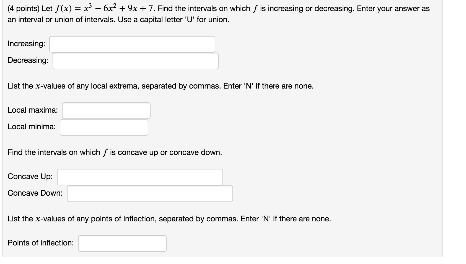Screen dimensions: 466x264
Task: Click the Concave Up answer field
Action: tap(139, 177)
